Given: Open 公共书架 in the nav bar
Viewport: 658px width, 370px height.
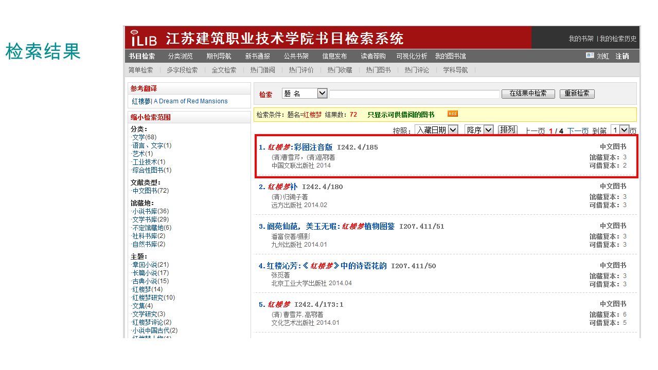Looking at the screenshot, I should coord(296,56).
